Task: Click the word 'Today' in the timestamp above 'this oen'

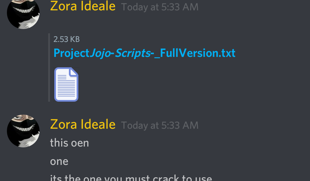Action: (x=135, y=126)
